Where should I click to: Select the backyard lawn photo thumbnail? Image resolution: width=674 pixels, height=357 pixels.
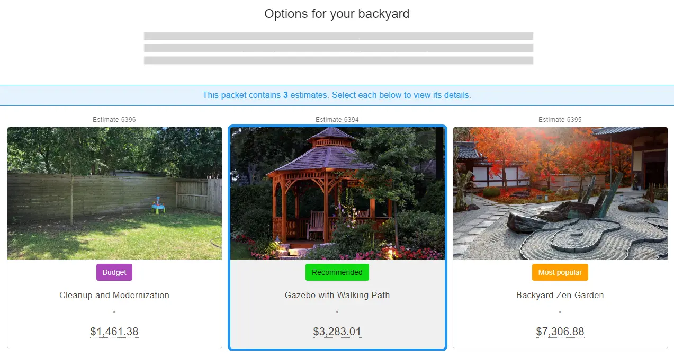[114, 193]
